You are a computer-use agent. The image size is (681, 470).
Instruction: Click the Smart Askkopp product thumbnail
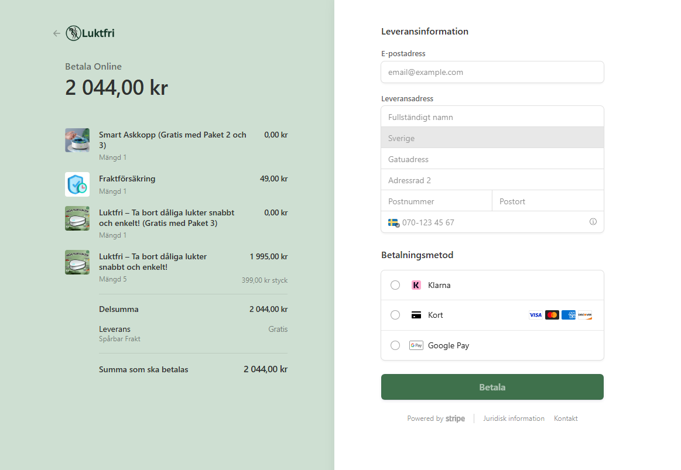pyautogui.click(x=77, y=140)
